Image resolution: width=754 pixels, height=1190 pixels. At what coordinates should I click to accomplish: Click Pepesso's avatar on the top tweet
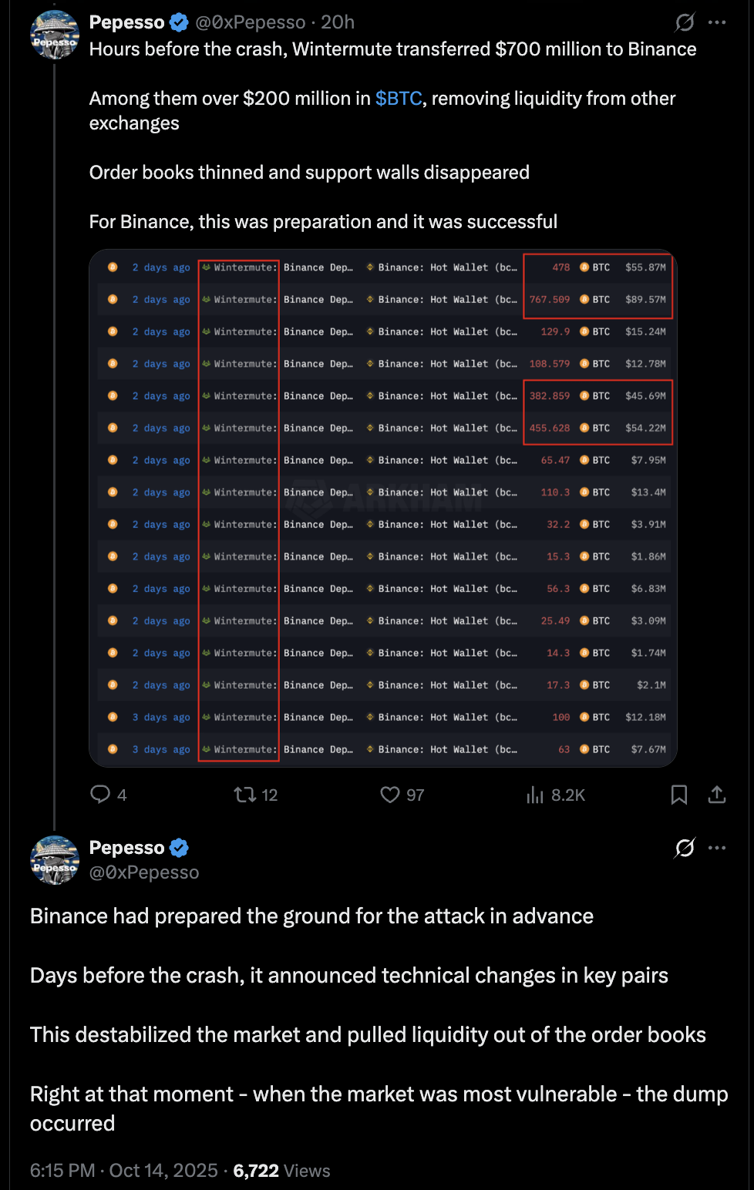54,35
